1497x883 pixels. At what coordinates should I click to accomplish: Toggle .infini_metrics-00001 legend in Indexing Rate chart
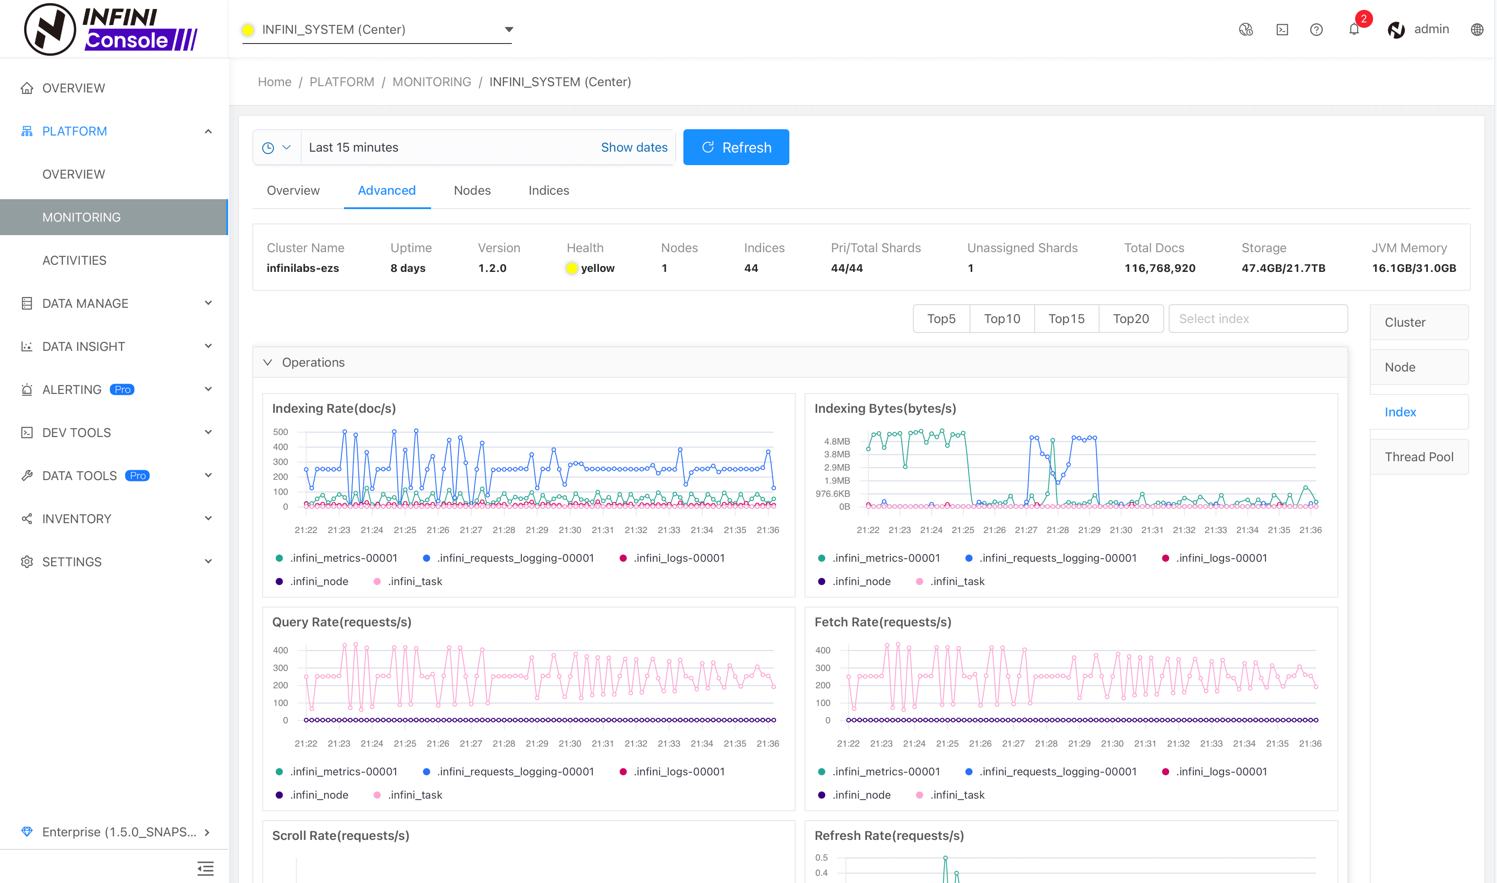[x=336, y=558]
